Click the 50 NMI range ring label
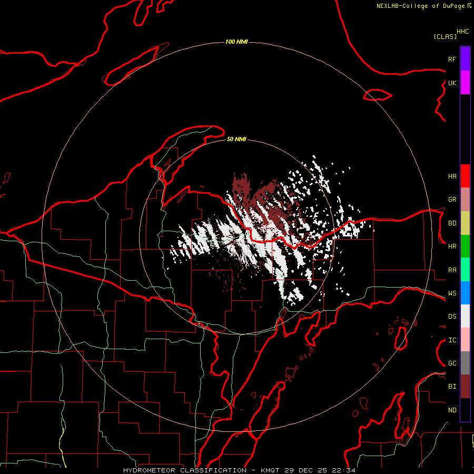Viewport: 474px width, 474px height. 236,139
